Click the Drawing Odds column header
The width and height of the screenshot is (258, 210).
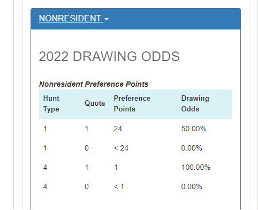[195, 104]
